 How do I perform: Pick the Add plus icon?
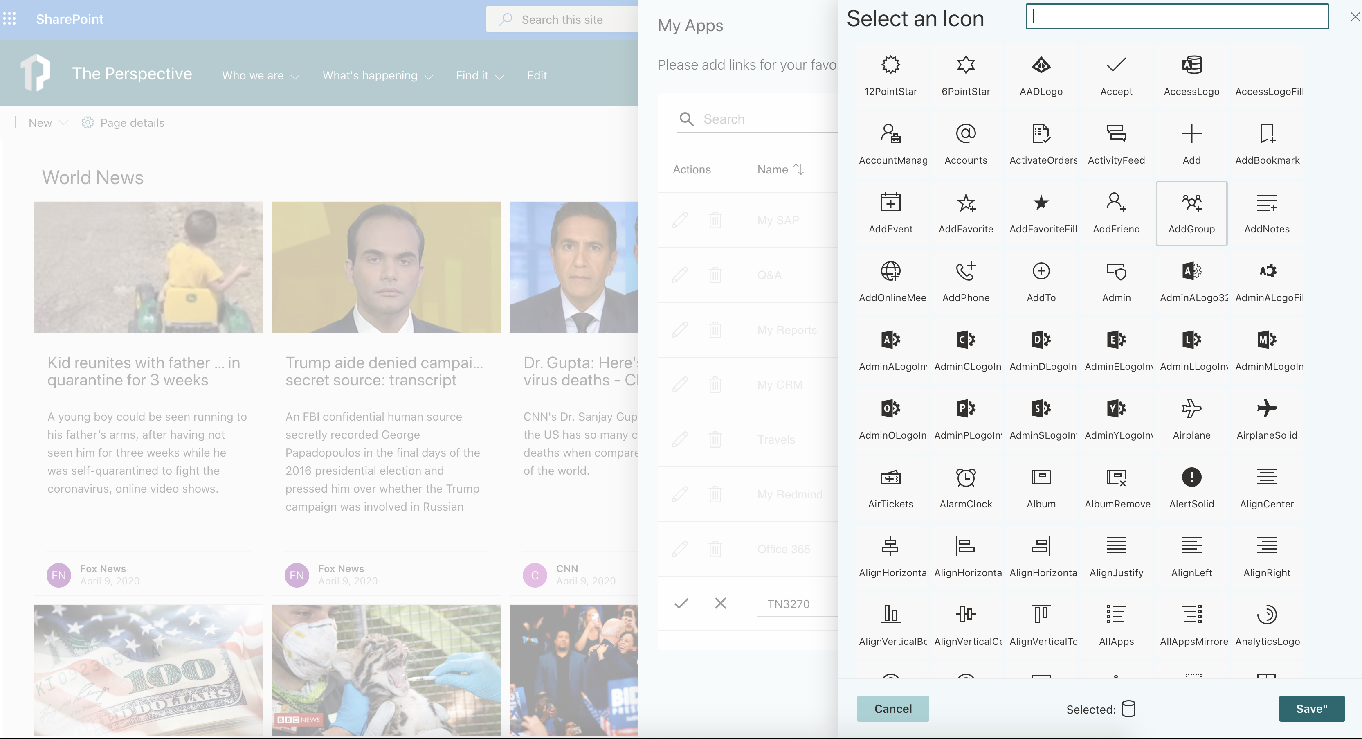click(1192, 144)
